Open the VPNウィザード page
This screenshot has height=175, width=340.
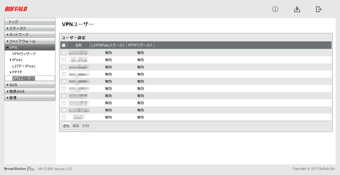pos(24,54)
